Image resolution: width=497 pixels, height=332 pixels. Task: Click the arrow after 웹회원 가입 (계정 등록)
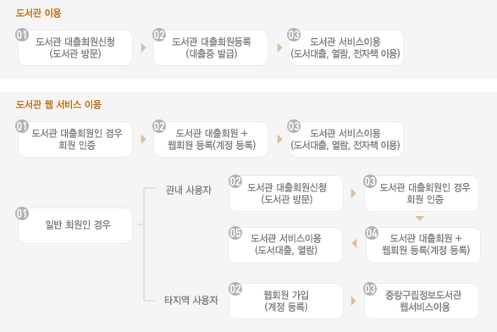click(354, 301)
